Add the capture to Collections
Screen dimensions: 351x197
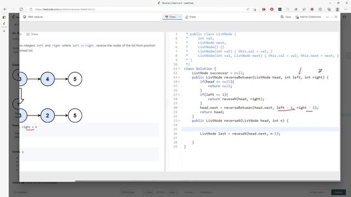pyautogui.click(x=308, y=17)
